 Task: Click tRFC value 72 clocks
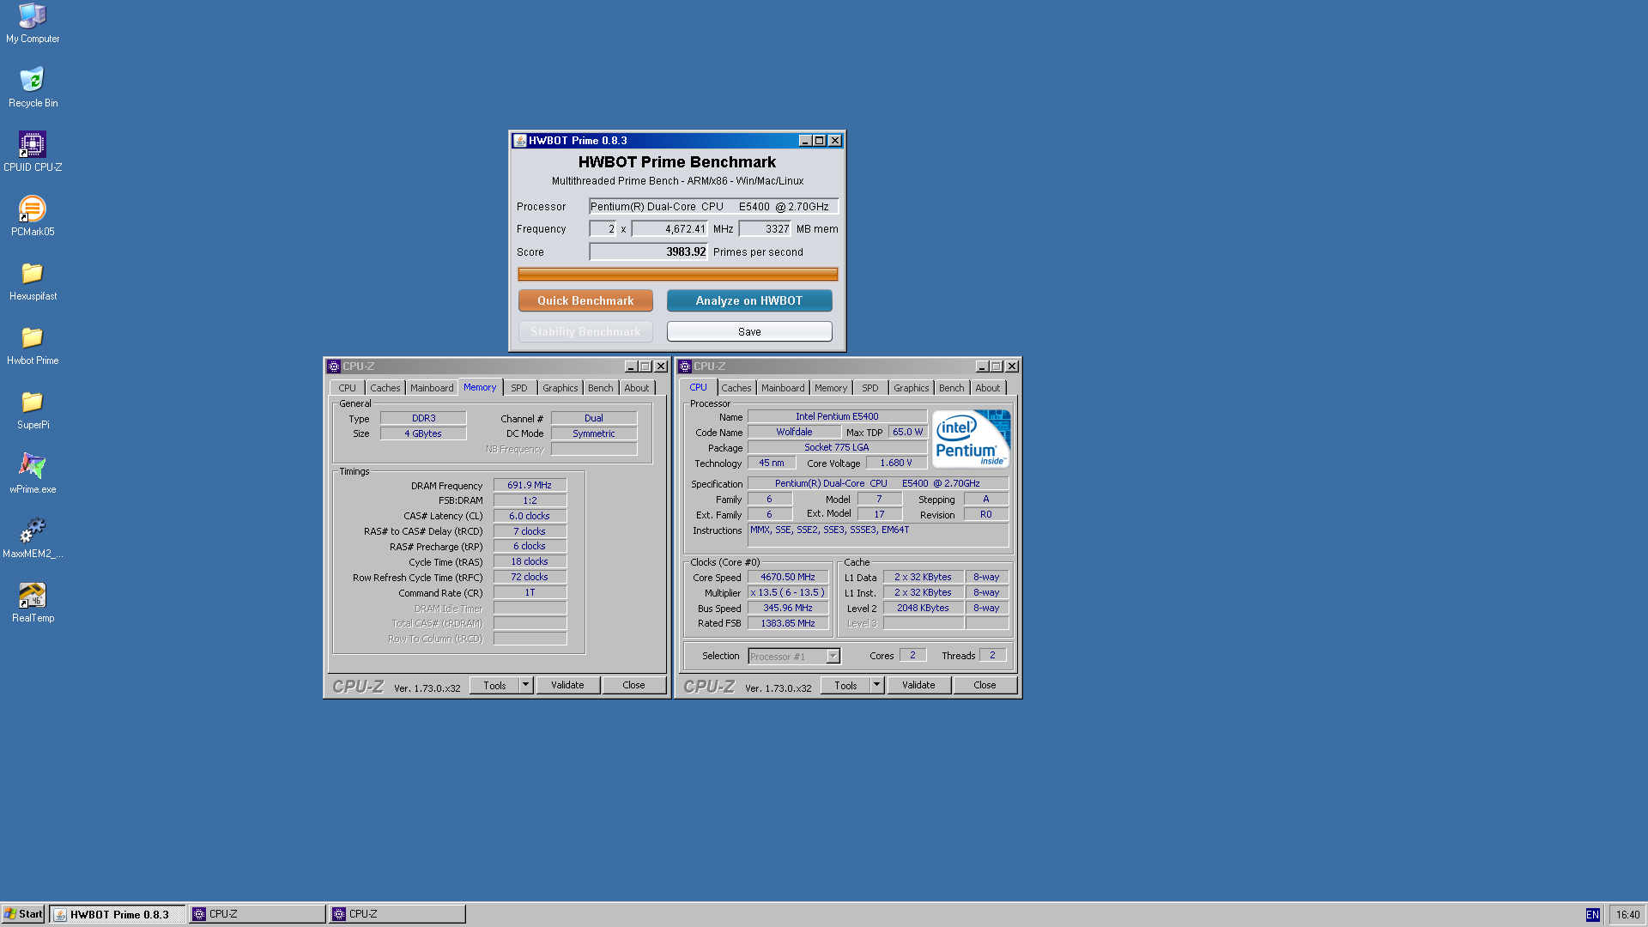click(x=530, y=577)
